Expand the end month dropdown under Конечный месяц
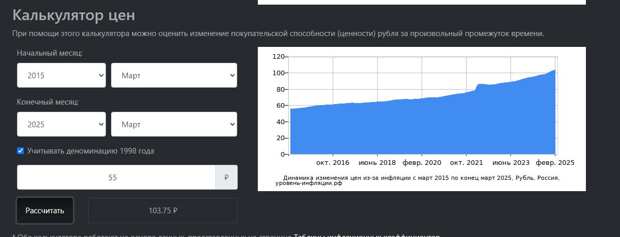620x237 pixels. click(174, 124)
